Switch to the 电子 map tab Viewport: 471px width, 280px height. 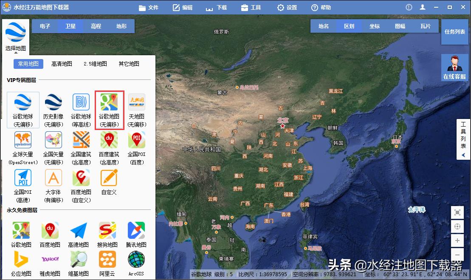tap(45, 26)
